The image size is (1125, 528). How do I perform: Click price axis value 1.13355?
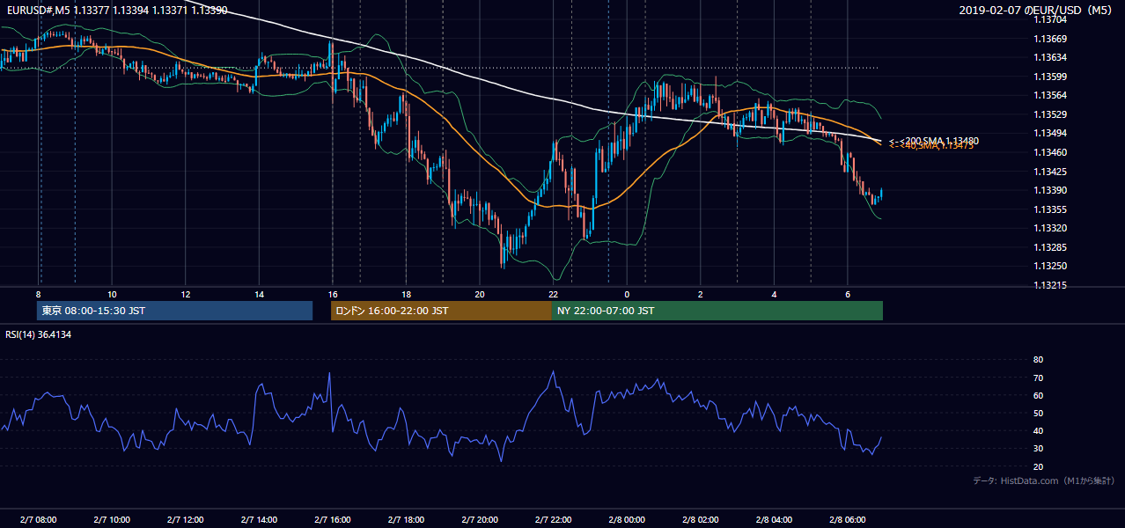[1050, 209]
